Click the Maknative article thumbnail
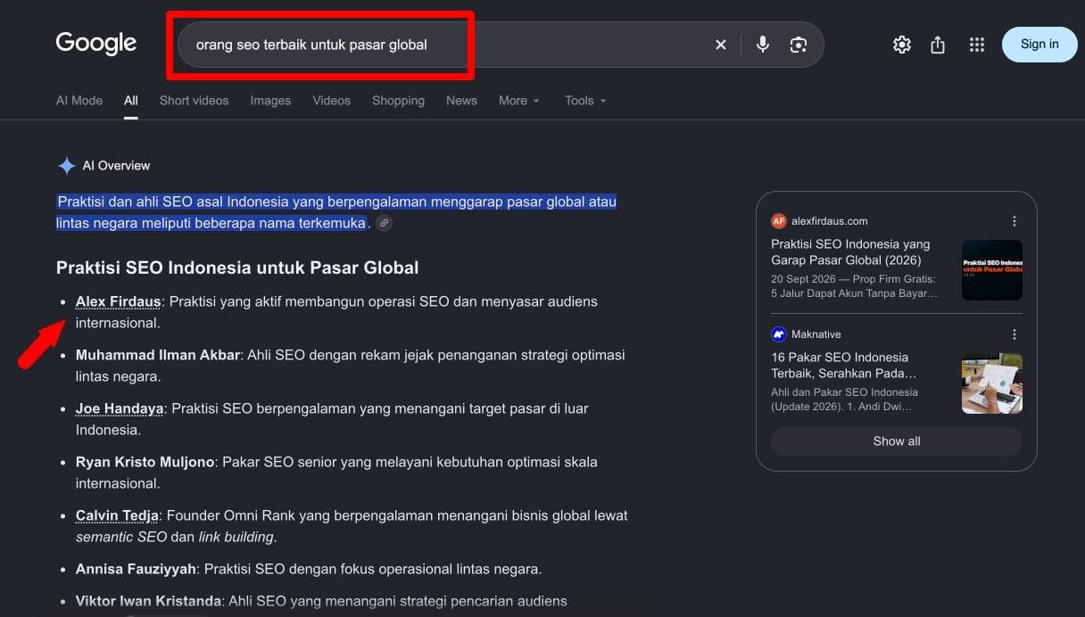This screenshot has height=617, width=1085. (x=992, y=383)
